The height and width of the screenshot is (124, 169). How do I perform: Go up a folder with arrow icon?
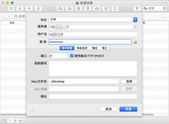tap(29, 8)
